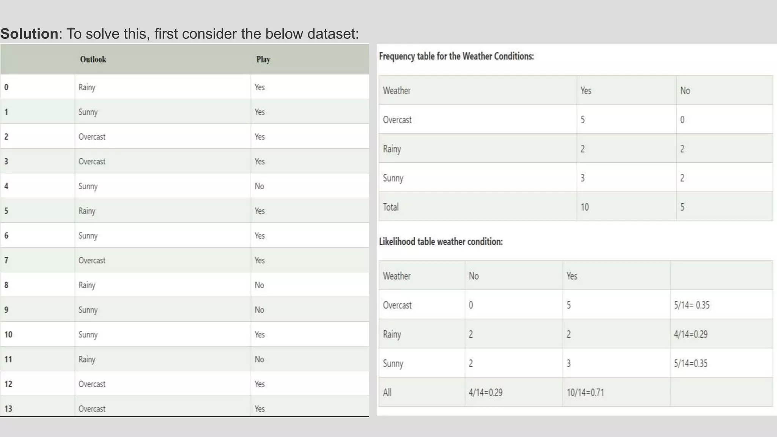Click 'Rainy' row label in likelihood table
This screenshot has width=777, height=437.
coord(392,335)
